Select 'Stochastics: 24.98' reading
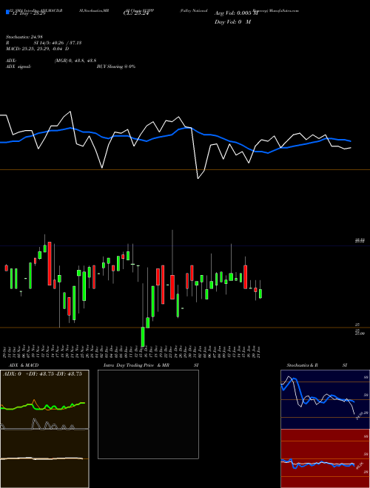 [24, 38]
